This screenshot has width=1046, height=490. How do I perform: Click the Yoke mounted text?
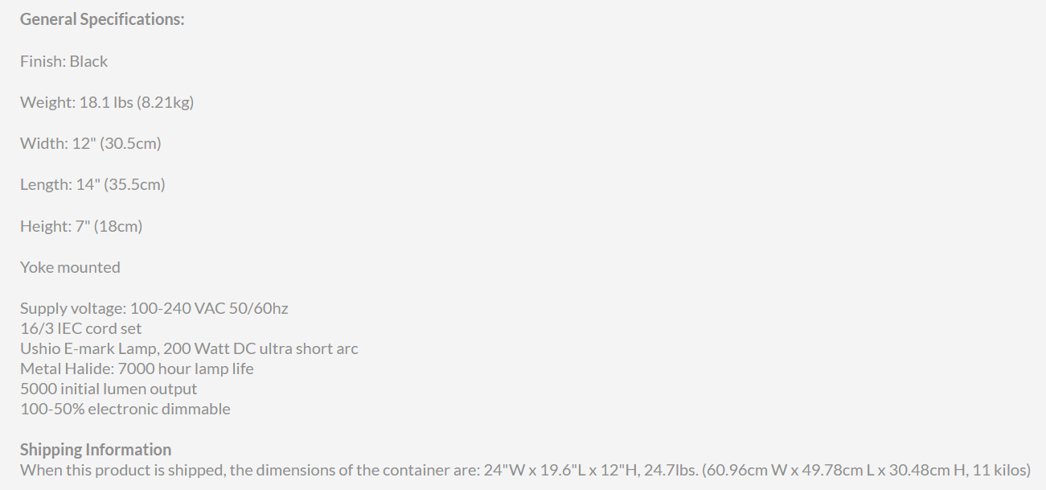(x=70, y=267)
